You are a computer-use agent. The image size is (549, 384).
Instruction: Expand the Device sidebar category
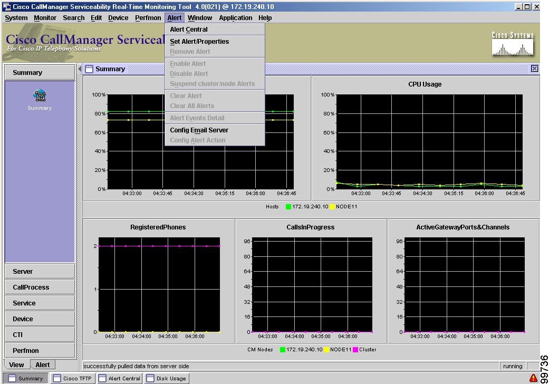click(40, 319)
